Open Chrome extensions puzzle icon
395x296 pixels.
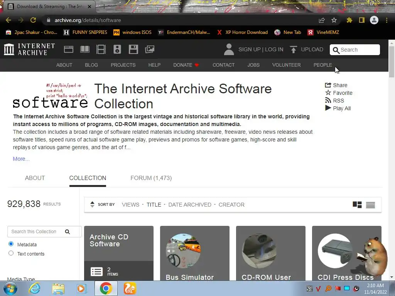pos(349,20)
